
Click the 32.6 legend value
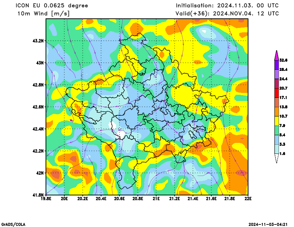pyautogui.click(x=283, y=60)
